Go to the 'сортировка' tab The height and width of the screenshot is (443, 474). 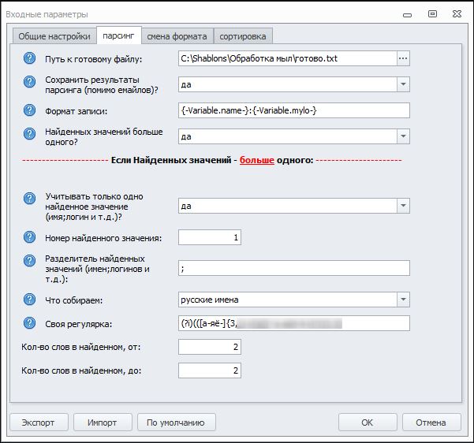click(243, 36)
